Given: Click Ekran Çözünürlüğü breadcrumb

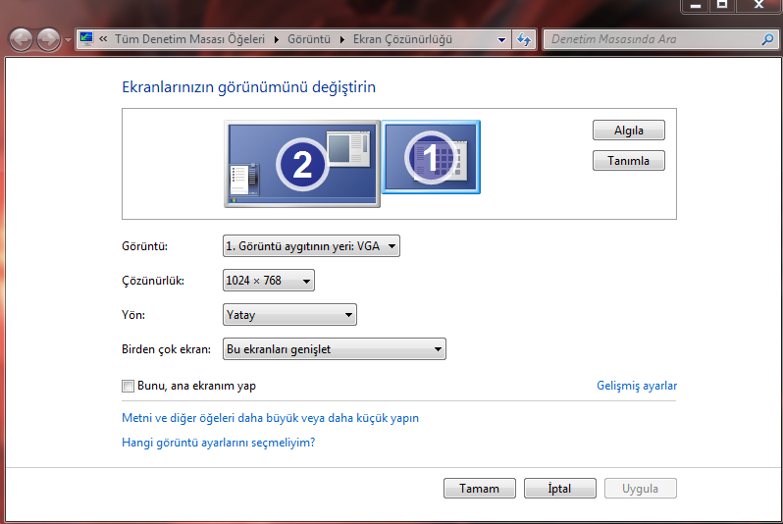Looking at the screenshot, I should click(x=402, y=39).
